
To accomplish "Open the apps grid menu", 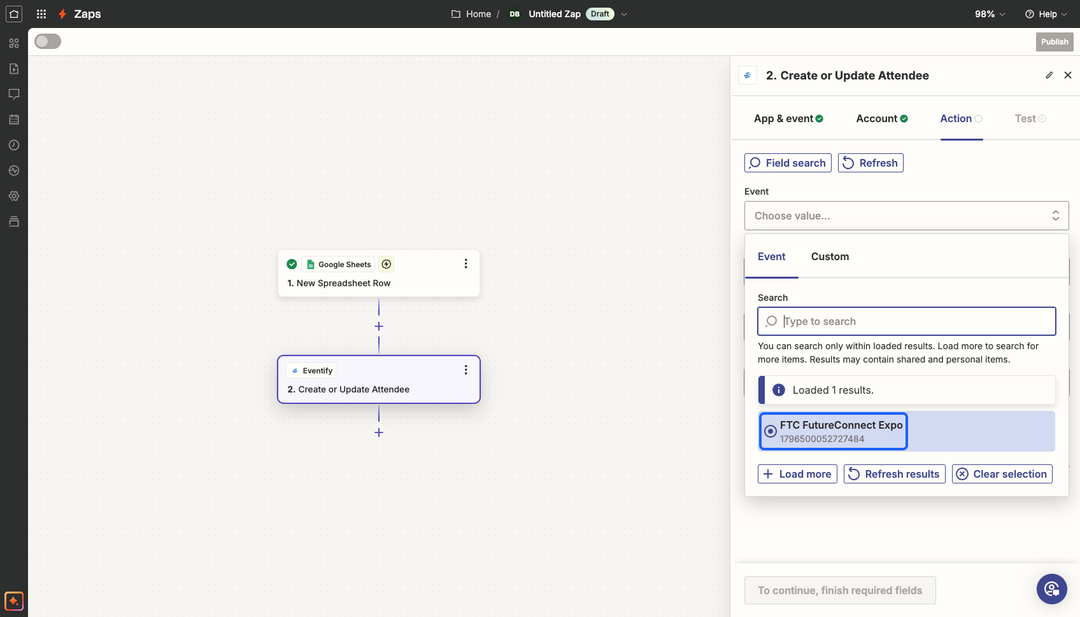I will pos(41,14).
